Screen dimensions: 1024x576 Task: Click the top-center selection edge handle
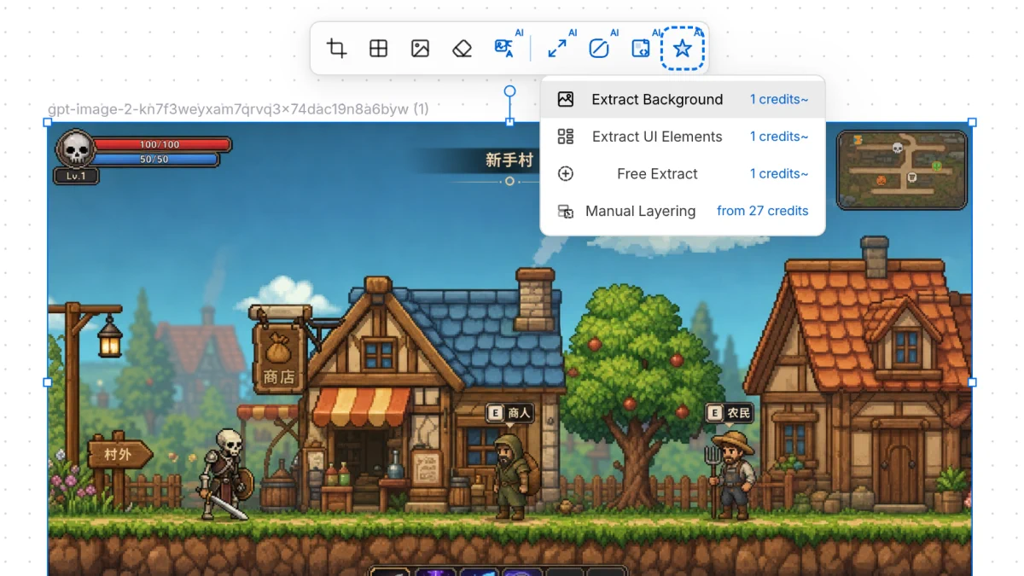point(509,122)
